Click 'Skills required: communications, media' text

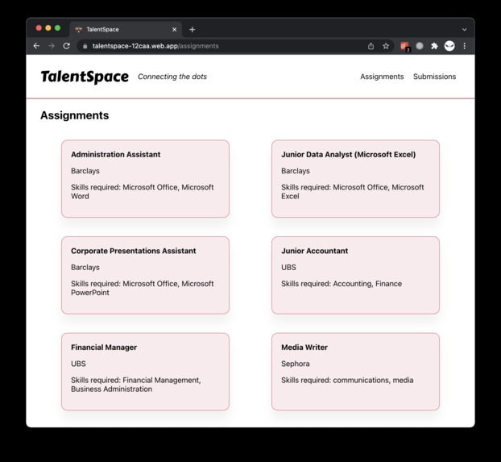347,380
